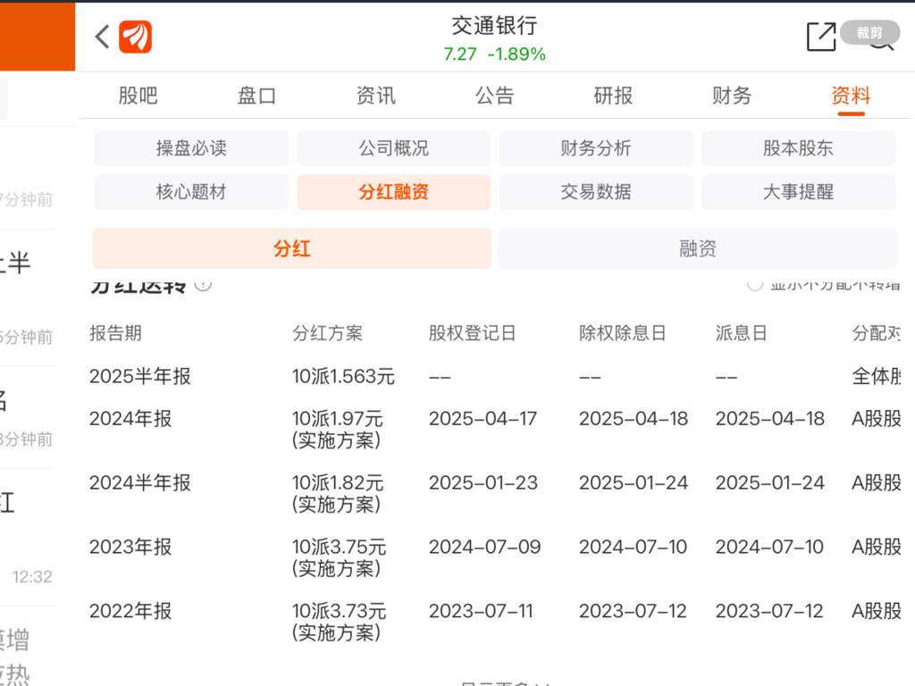Click the 报告期 column header
This screenshot has height=686, width=915.
click(x=115, y=333)
